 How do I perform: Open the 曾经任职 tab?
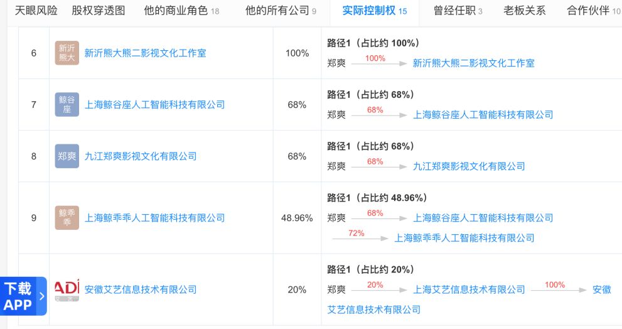458,11
